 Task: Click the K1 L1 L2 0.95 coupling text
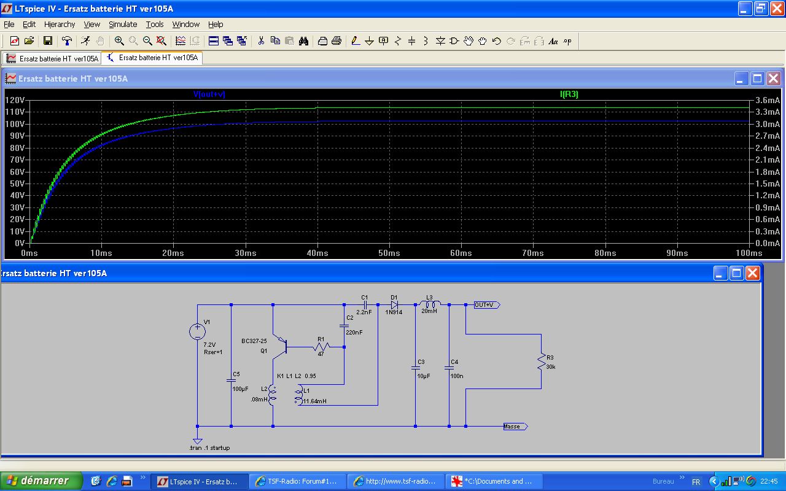(297, 376)
